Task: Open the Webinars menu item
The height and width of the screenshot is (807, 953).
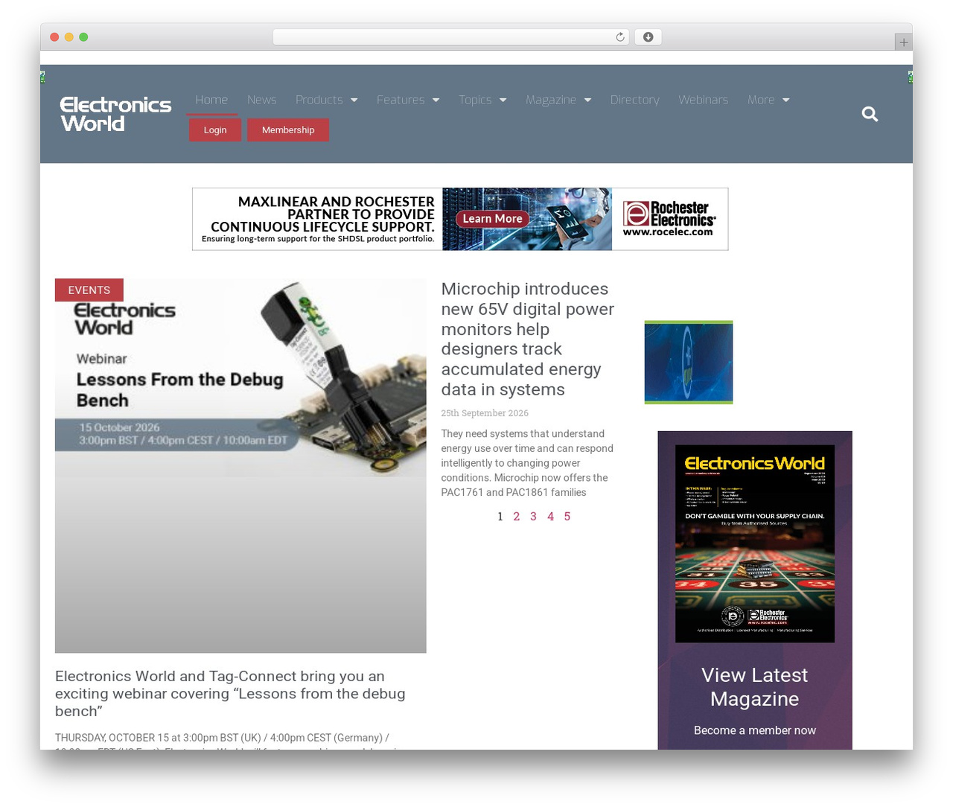Action: click(x=704, y=100)
